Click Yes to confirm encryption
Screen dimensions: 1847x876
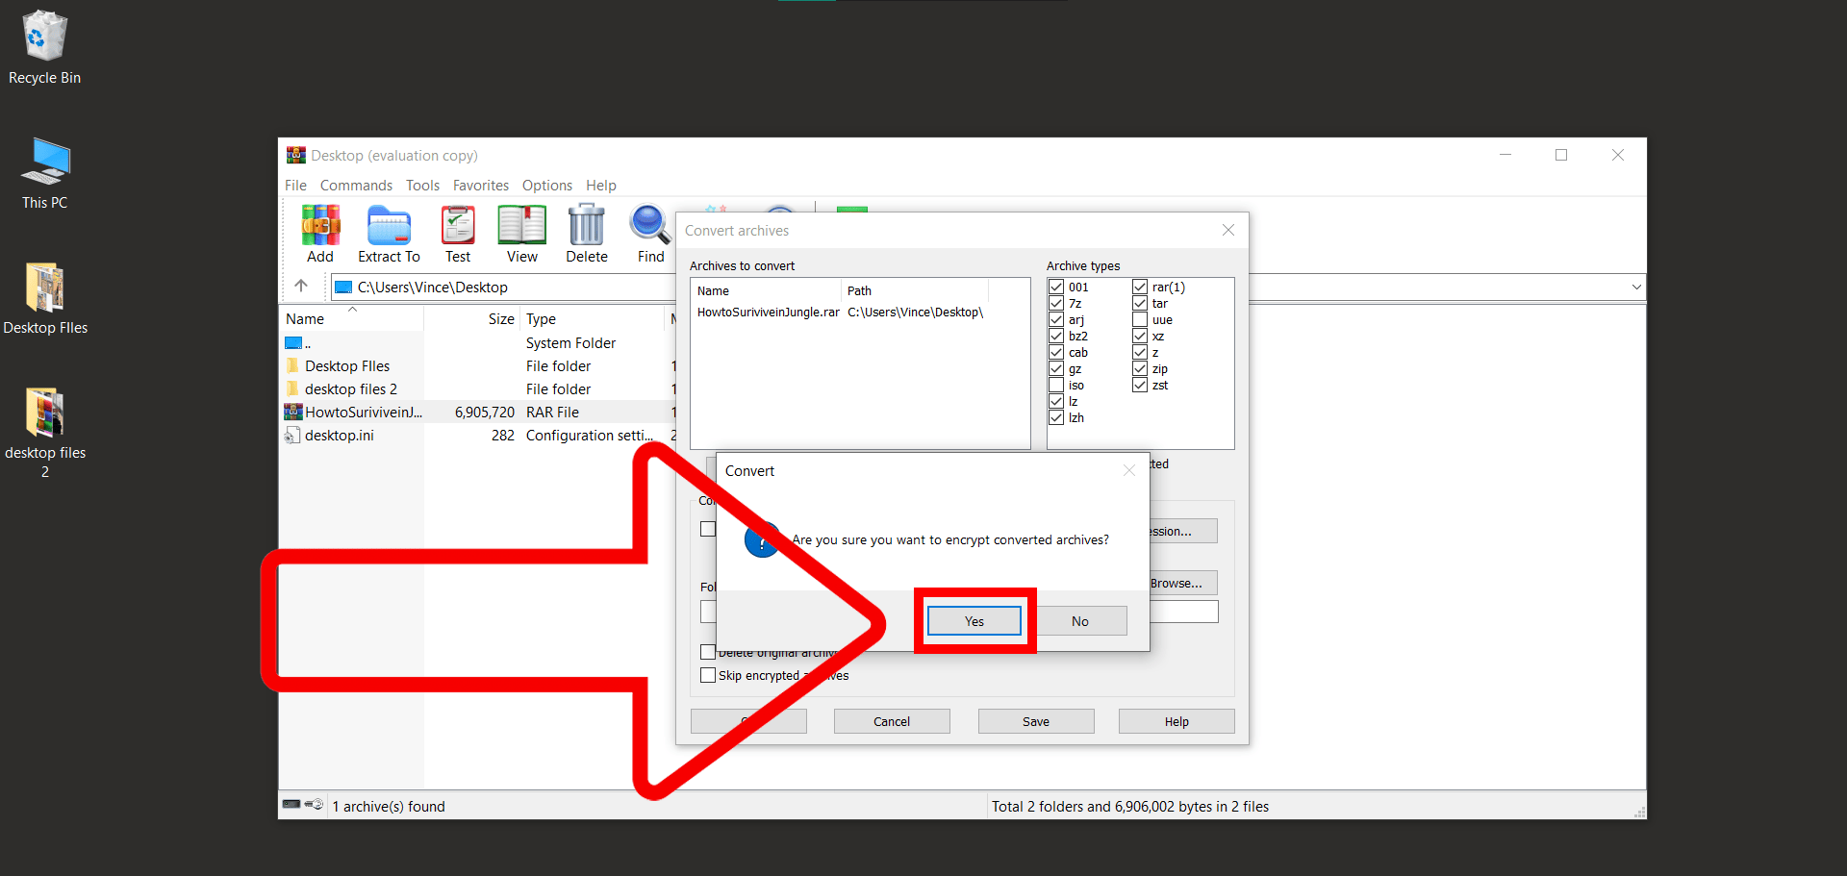(974, 620)
